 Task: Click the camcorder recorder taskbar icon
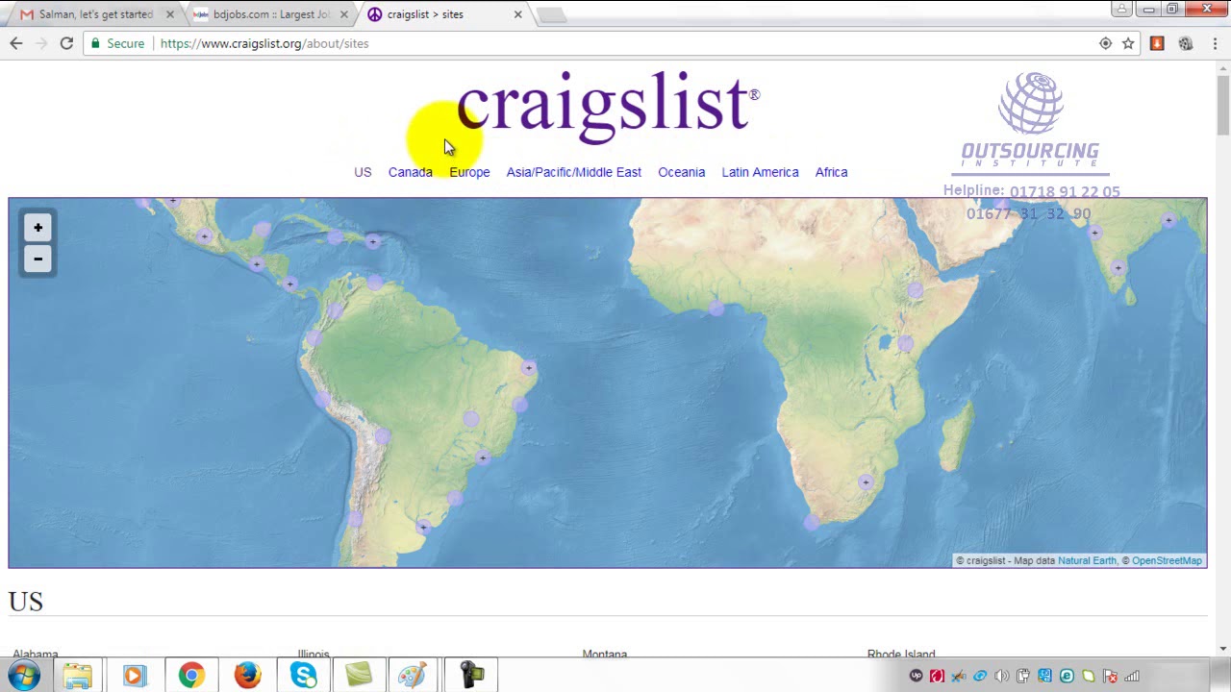(471, 676)
